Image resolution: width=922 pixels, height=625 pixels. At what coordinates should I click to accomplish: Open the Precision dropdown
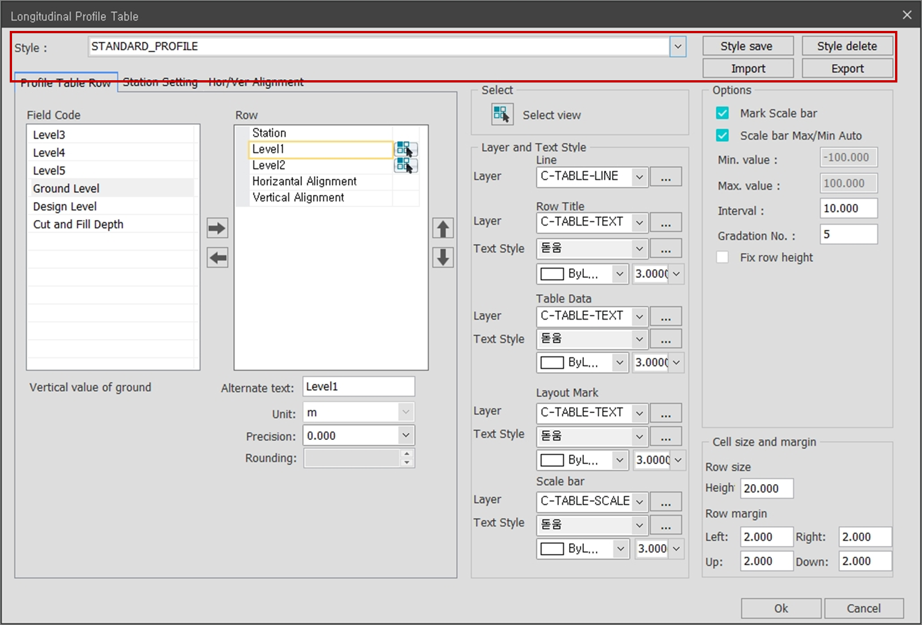click(x=406, y=435)
